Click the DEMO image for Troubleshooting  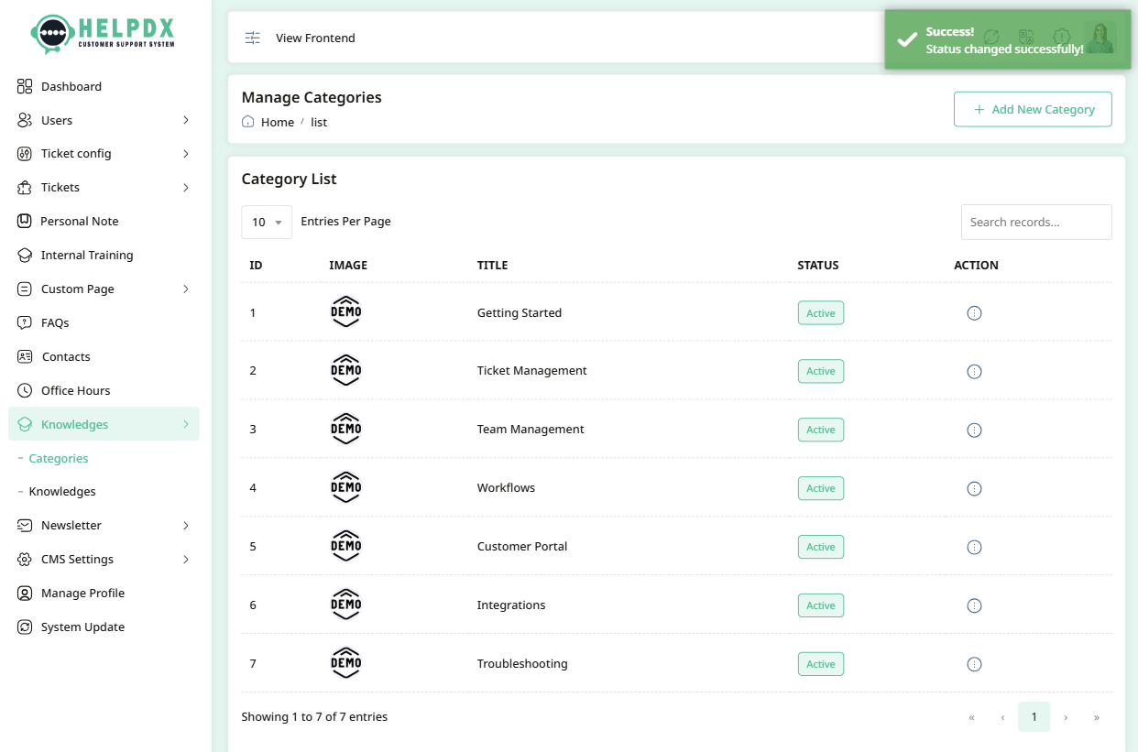346,664
